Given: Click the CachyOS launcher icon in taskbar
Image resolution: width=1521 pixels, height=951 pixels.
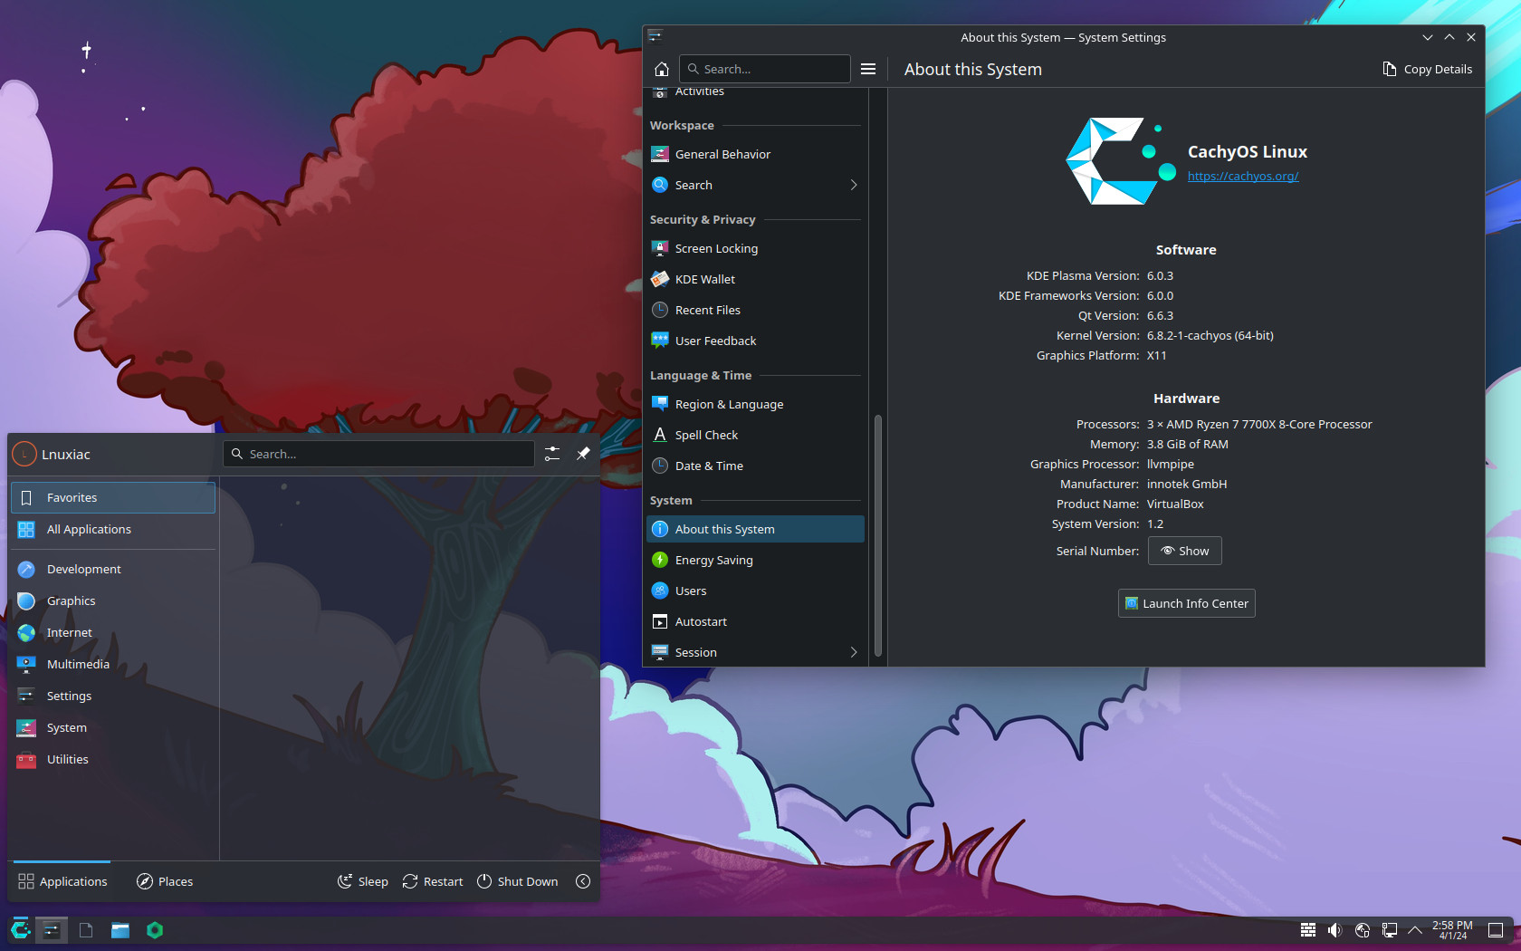Looking at the screenshot, I should click(20, 930).
